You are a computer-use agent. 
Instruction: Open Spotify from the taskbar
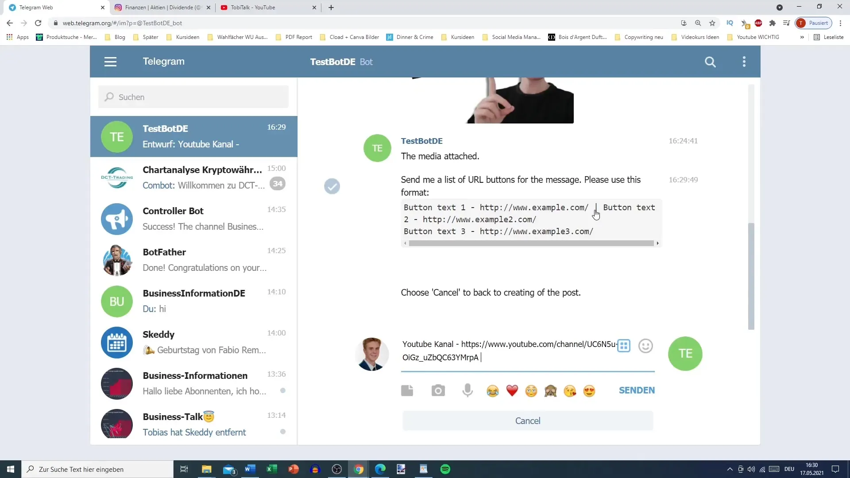click(445, 469)
